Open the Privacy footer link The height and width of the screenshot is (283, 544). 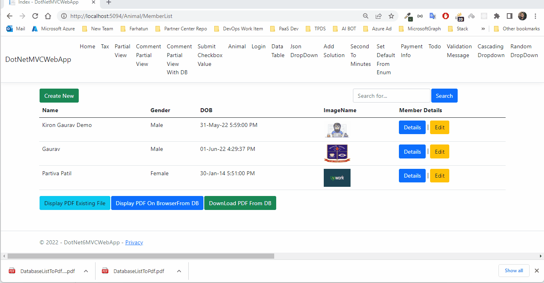tap(134, 242)
